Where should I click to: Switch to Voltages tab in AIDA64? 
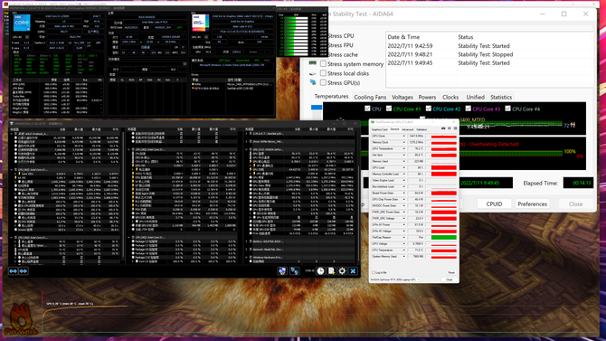click(402, 97)
